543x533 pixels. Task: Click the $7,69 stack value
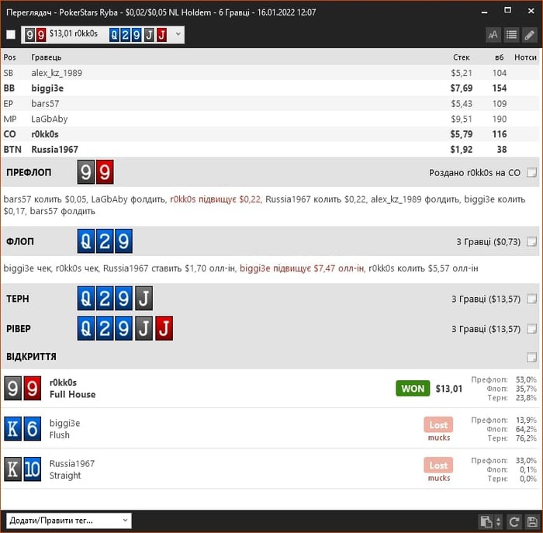click(462, 88)
